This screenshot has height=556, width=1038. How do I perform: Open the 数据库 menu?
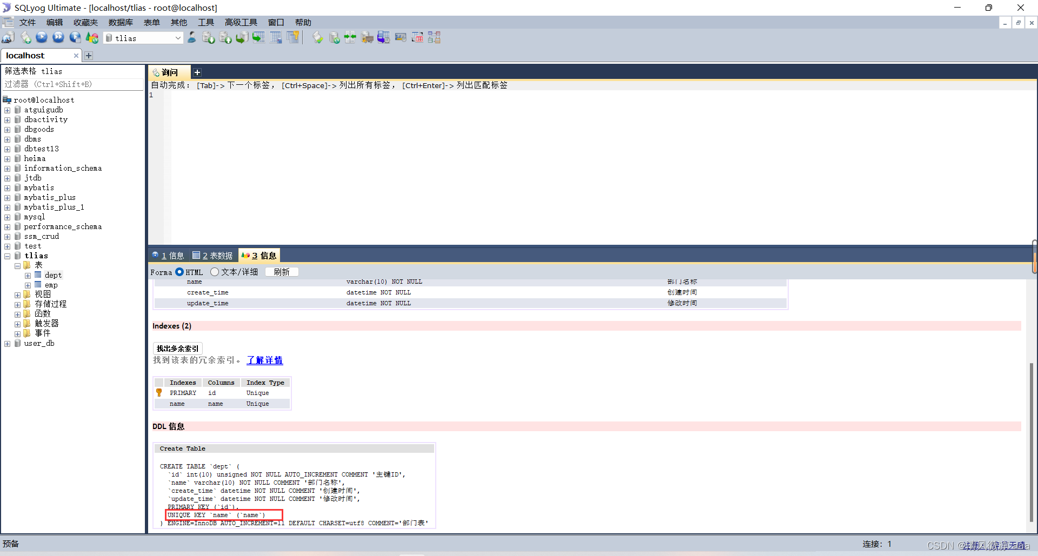point(121,22)
